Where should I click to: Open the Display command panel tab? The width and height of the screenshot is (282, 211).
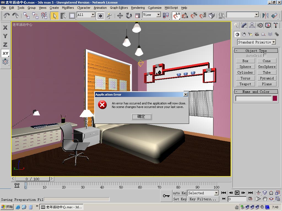tap(268, 25)
